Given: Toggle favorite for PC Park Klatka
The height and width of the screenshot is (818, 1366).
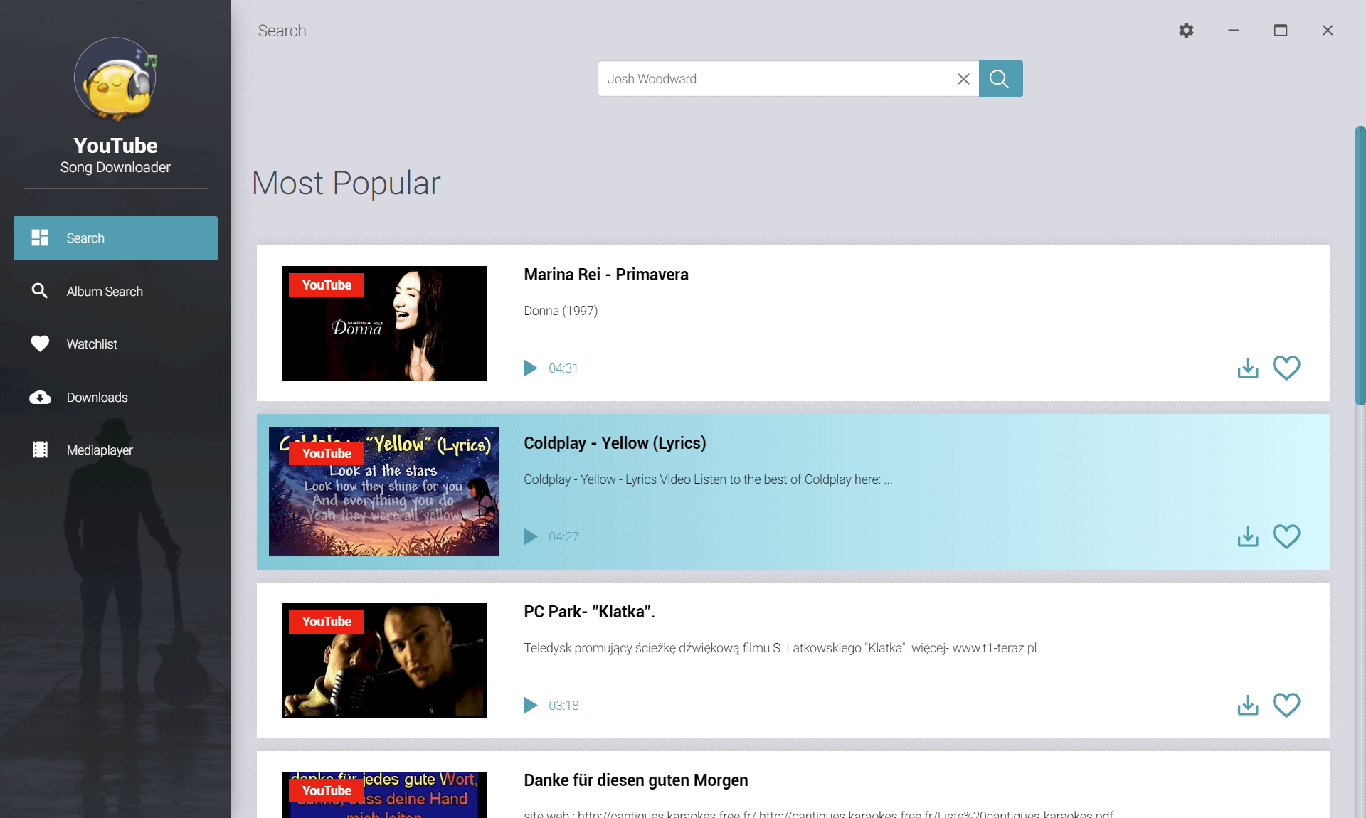Looking at the screenshot, I should pos(1286,704).
